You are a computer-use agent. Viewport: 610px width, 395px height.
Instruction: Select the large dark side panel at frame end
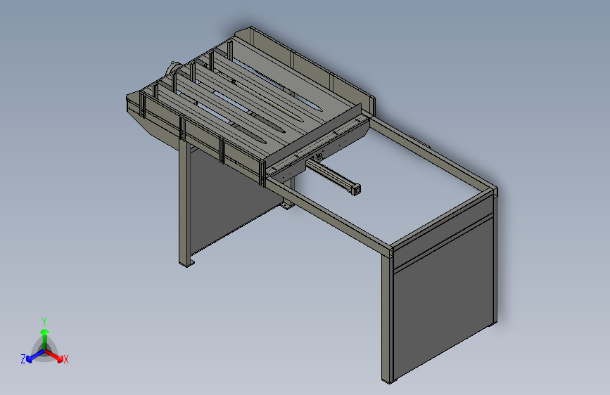coord(443,299)
